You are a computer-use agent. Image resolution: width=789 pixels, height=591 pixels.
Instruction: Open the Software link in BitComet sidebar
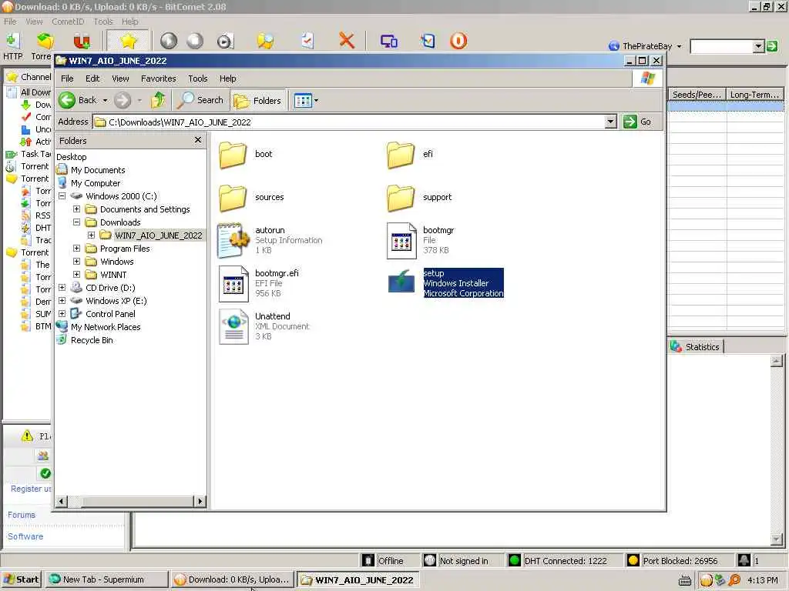click(x=25, y=536)
